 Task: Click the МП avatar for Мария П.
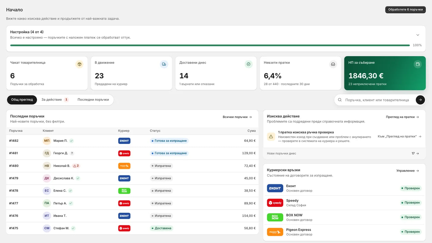point(47,141)
